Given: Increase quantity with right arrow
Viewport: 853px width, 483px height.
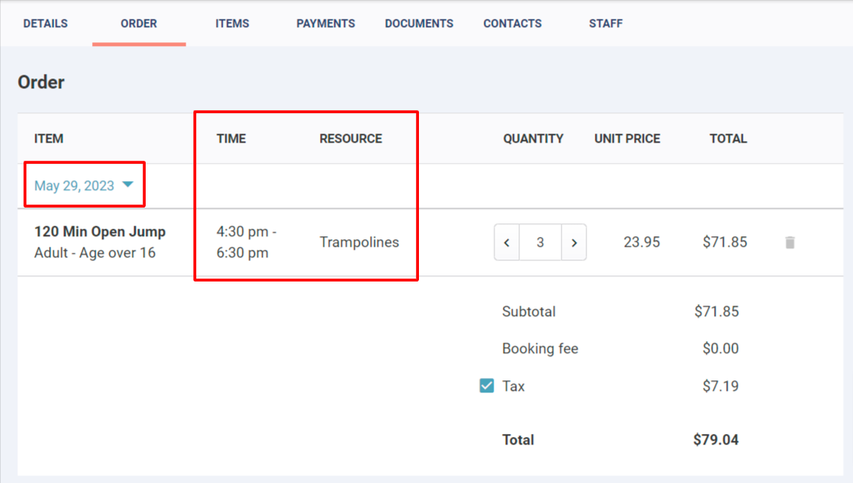Looking at the screenshot, I should tap(574, 242).
